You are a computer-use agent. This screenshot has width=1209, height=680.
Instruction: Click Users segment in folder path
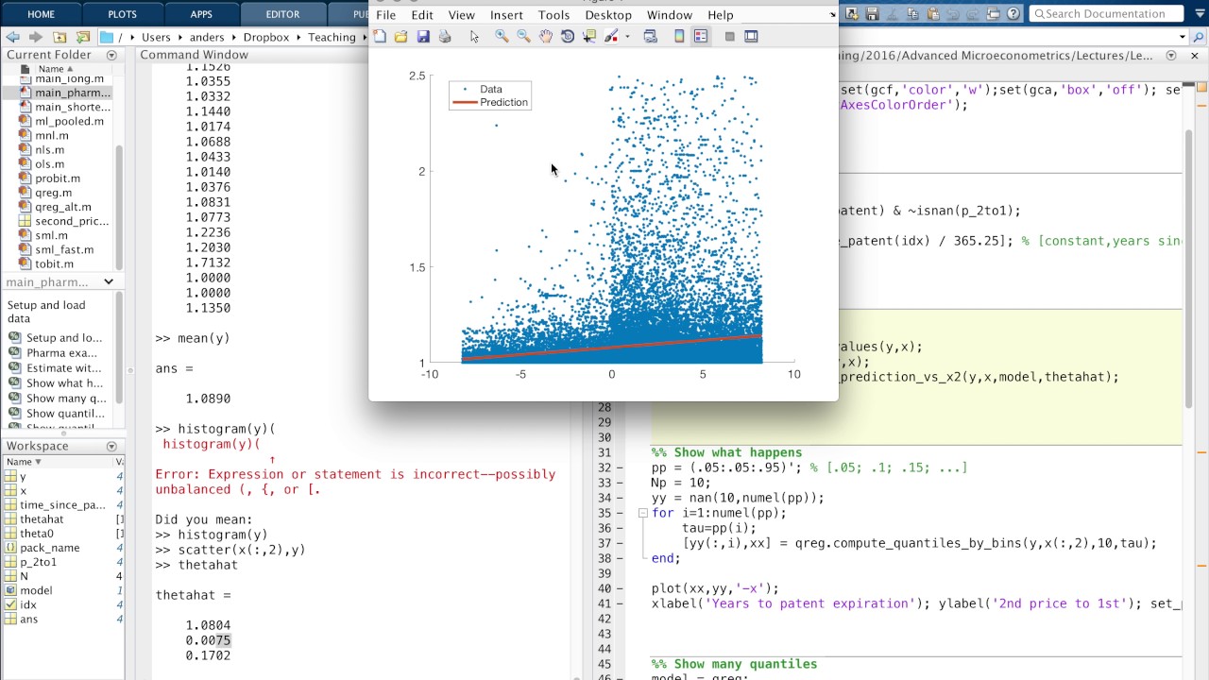pyautogui.click(x=157, y=37)
